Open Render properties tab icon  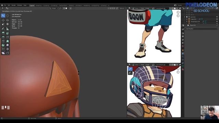coord(183,33)
